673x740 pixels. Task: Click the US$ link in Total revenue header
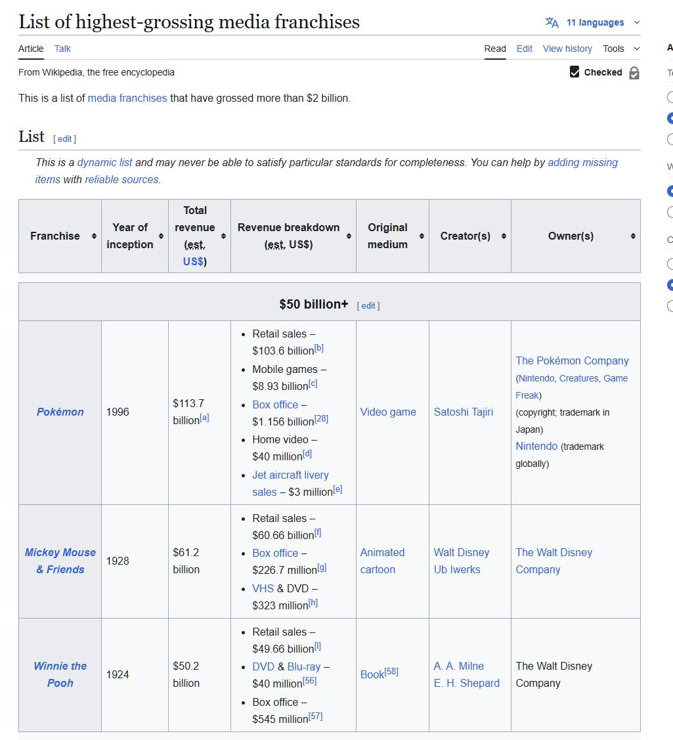tap(193, 261)
